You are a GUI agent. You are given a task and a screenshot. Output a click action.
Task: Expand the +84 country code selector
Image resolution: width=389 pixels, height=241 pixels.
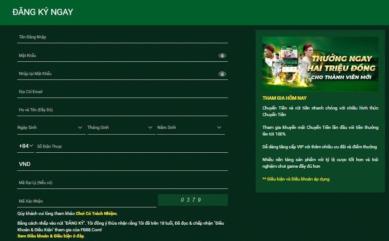(x=26, y=146)
